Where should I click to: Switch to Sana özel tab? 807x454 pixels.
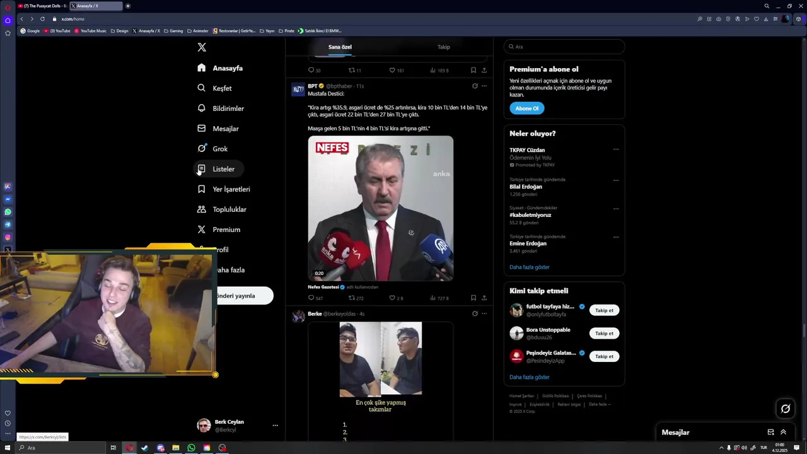click(340, 47)
